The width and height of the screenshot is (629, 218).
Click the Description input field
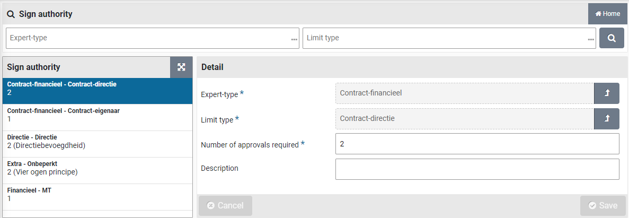point(477,169)
